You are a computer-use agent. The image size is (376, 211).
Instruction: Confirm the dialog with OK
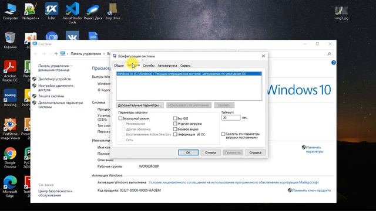point(188,152)
